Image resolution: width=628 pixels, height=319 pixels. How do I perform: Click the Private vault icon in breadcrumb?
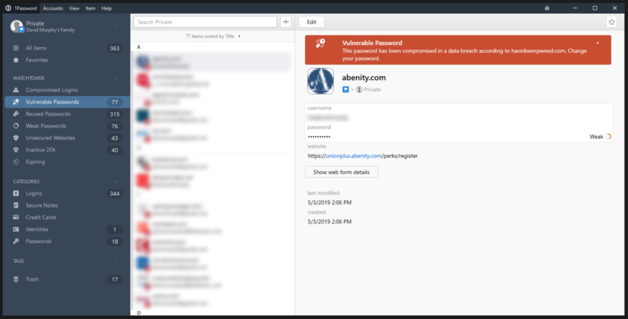click(359, 90)
